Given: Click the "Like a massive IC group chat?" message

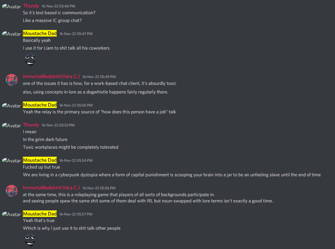Looking at the screenshot, I should pyautogui.click(x=52, y=20).
